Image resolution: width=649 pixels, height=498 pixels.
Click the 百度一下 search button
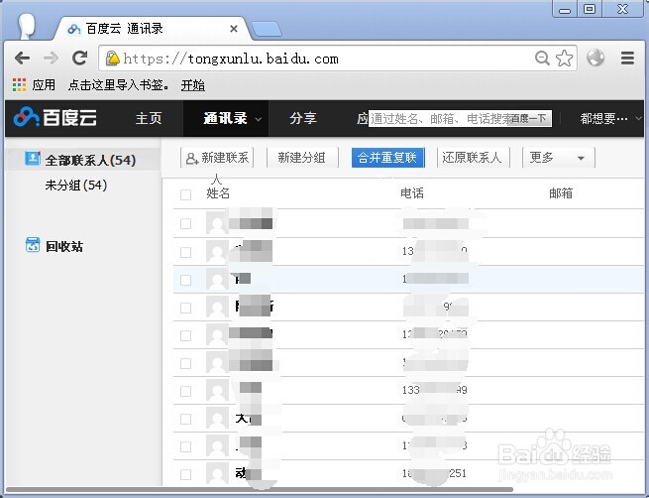(x=529, y=119)
